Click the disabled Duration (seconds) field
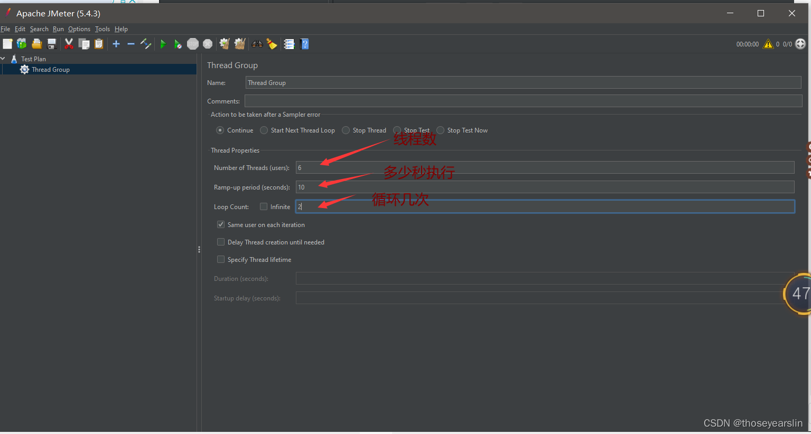This screenshot has width=811, height=434. (x=545, y=278)
